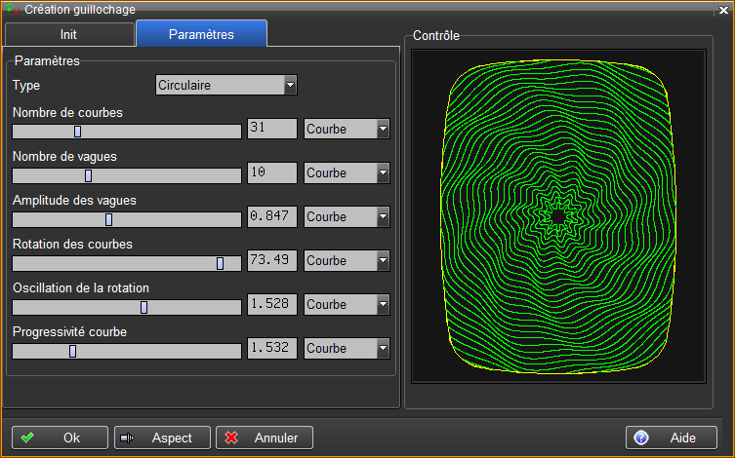
Task: Select the Paramètres tab
Action: 201,34
